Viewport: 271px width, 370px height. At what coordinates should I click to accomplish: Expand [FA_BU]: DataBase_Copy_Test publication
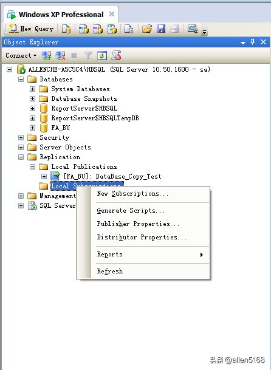coord(44,176)
